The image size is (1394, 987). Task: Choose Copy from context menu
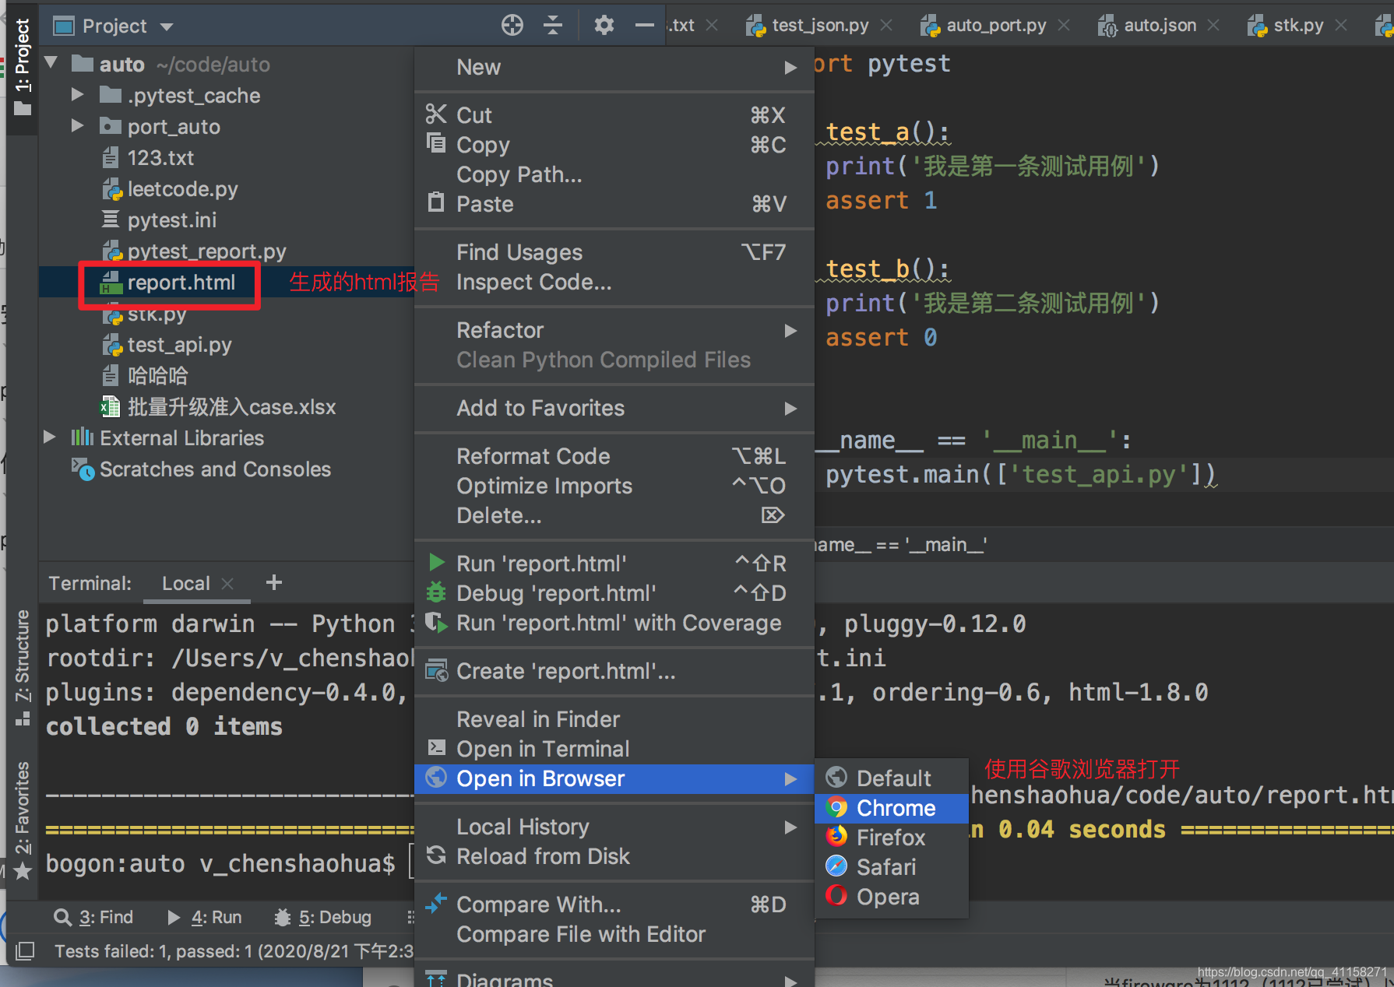point(614,145)
